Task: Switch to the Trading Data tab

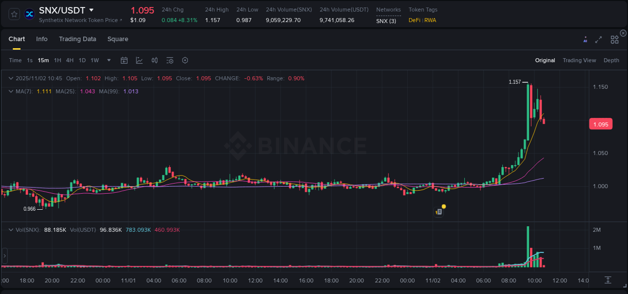Action: tap(77, 39)
